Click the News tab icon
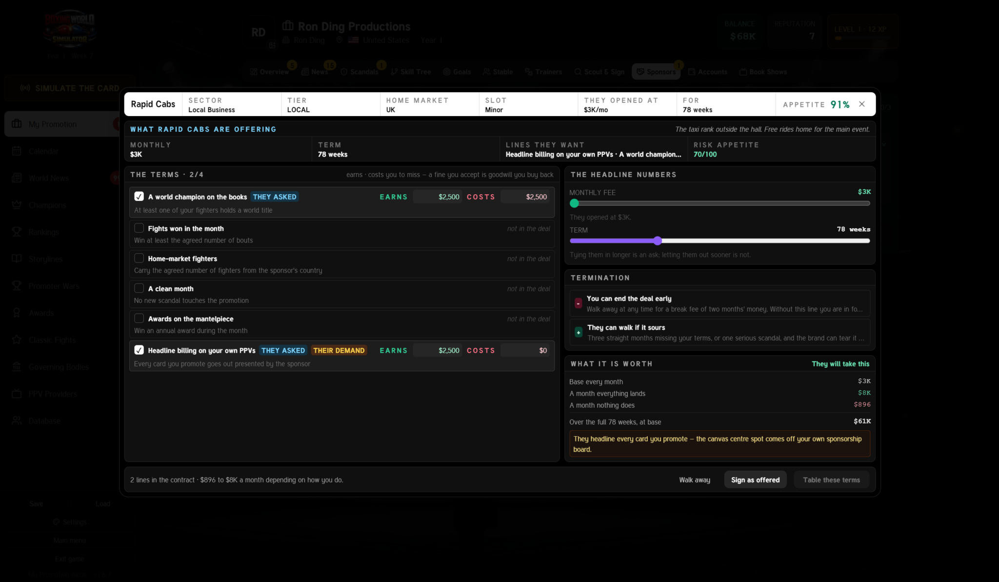 [305, 72]
